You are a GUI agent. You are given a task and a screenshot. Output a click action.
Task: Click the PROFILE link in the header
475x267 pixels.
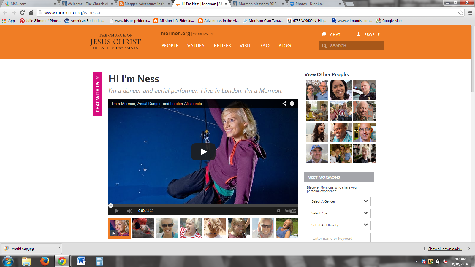pyautogui.click(x=372, y=35)
